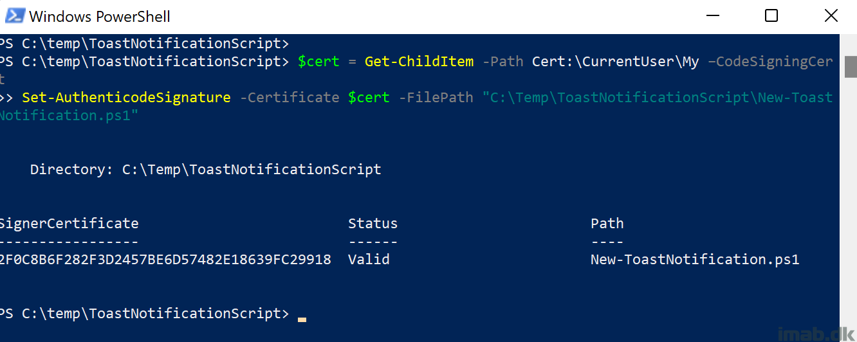This screenshot has height=342, width=857.
Task: Maximize the Windows PowerShell window
Action: (771, 16)
